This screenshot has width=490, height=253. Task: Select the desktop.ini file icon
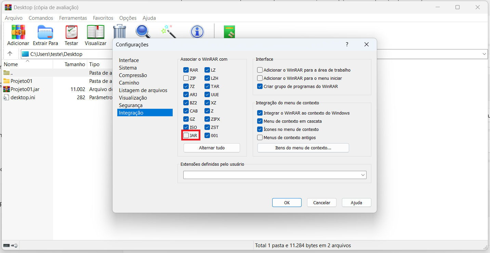6,98
